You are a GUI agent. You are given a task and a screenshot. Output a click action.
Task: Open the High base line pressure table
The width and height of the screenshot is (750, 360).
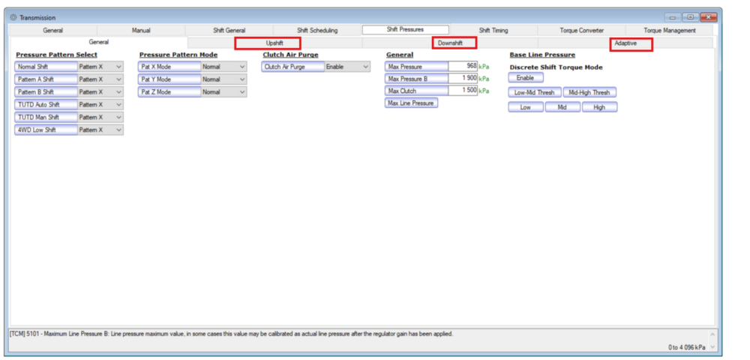coord(598,107)
